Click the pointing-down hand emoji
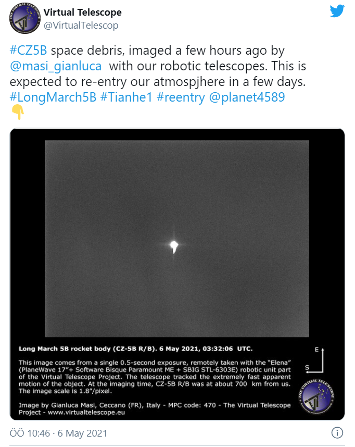The height and width of the screenshot is (447, 355). (18, 111)
